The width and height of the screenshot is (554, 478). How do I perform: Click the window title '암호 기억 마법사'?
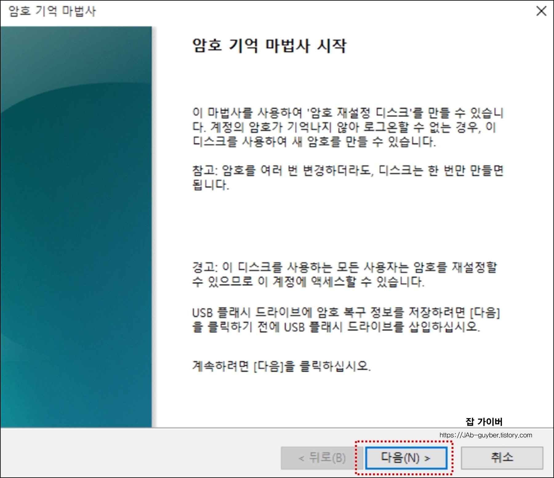click(52, 11)
